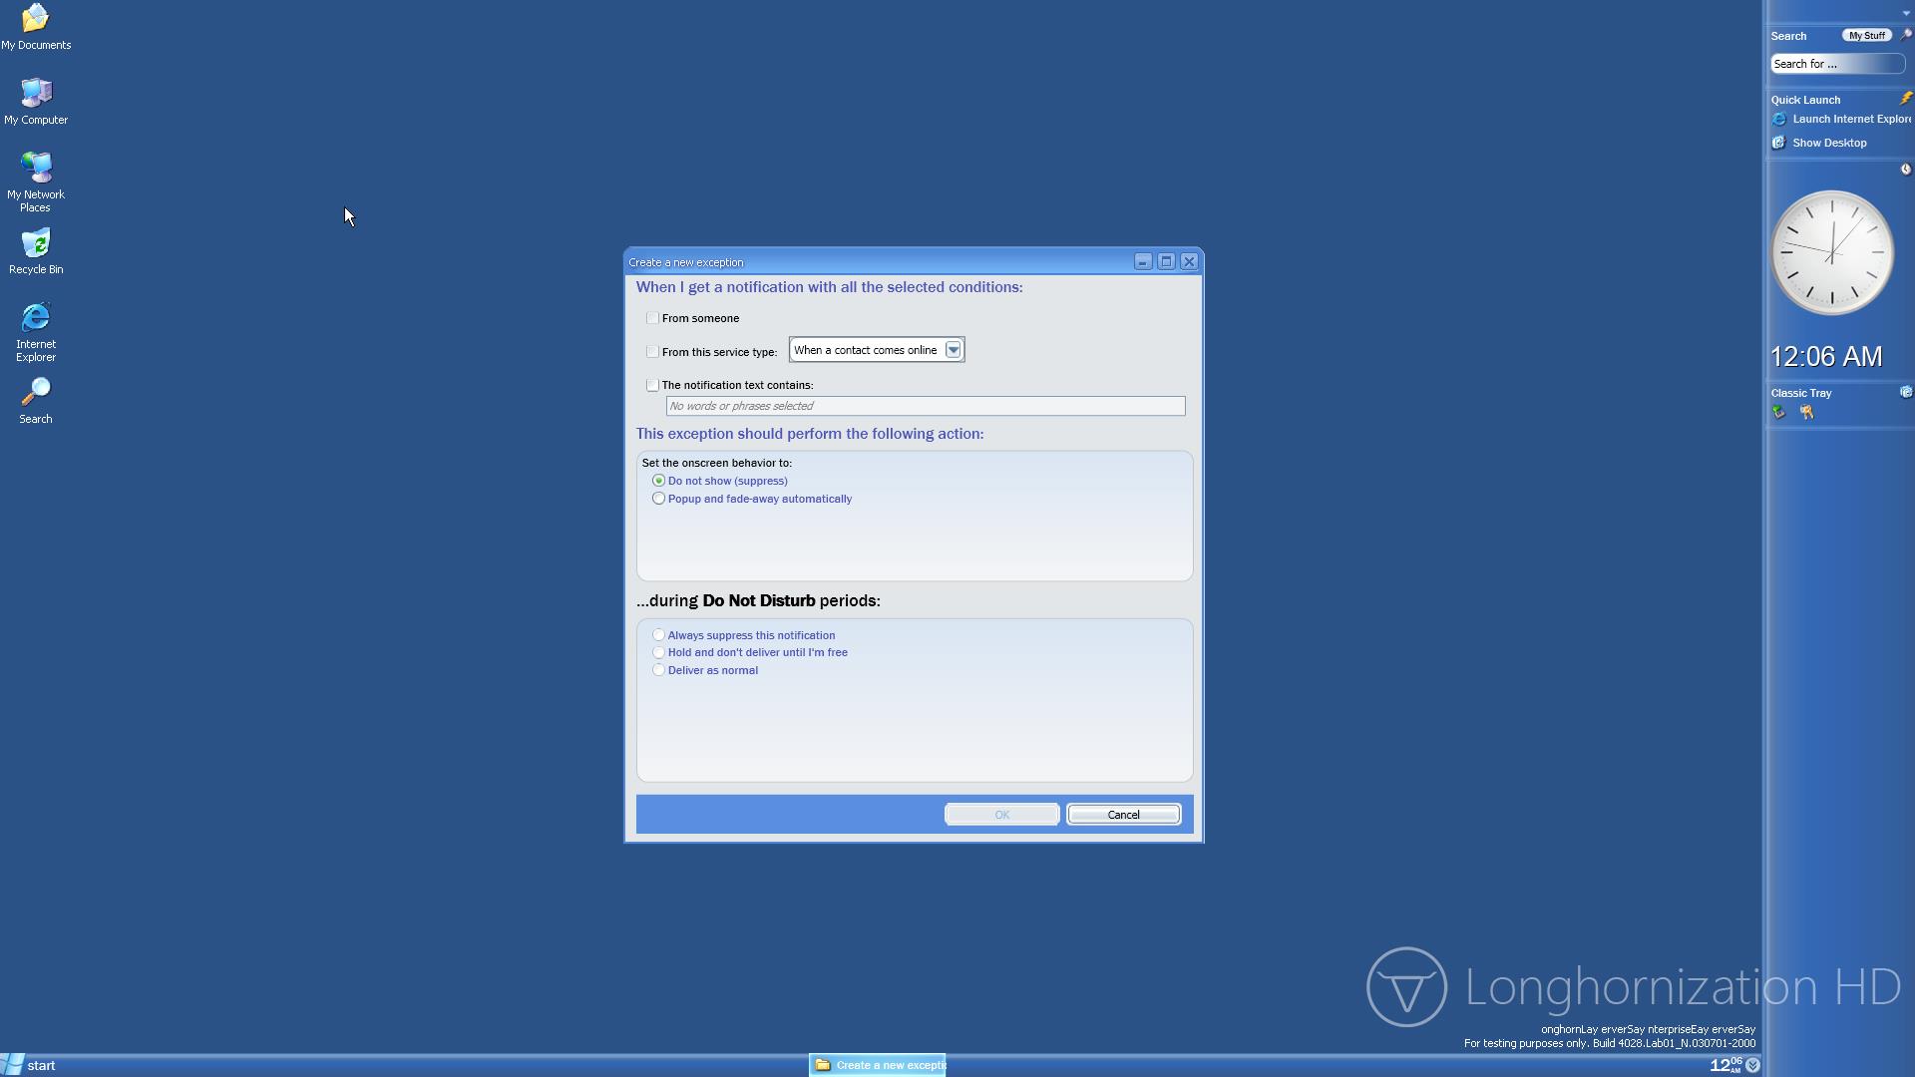1915x1077 pixels.
Task: Tick notification text contains checkbox
Action: click(x=652, y=385)
